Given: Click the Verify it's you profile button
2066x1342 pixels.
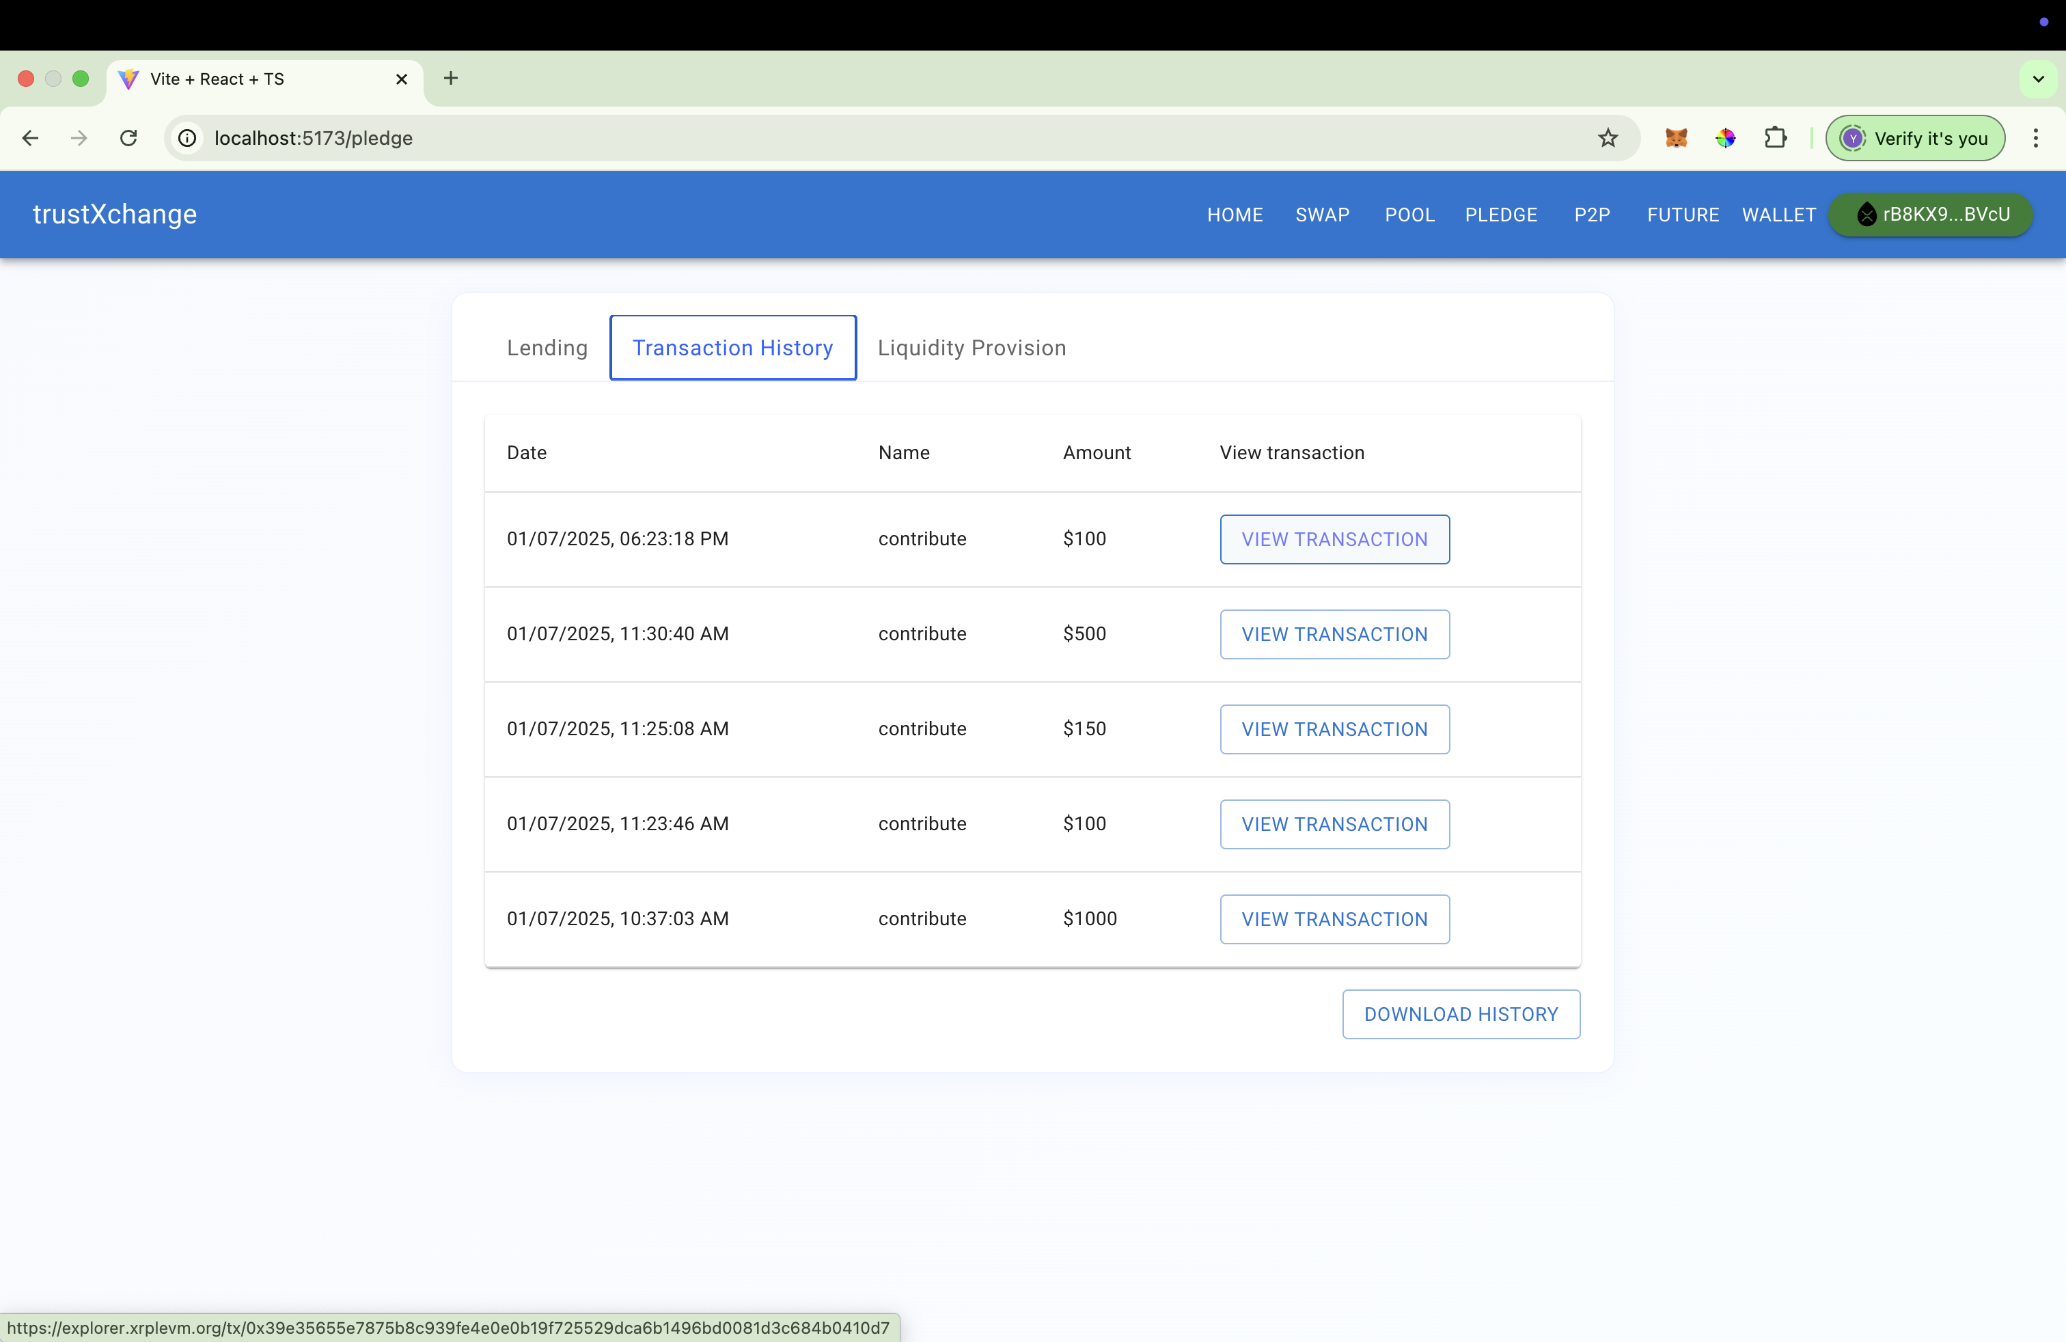Looking at the screenshot, I should [1915, 138].
